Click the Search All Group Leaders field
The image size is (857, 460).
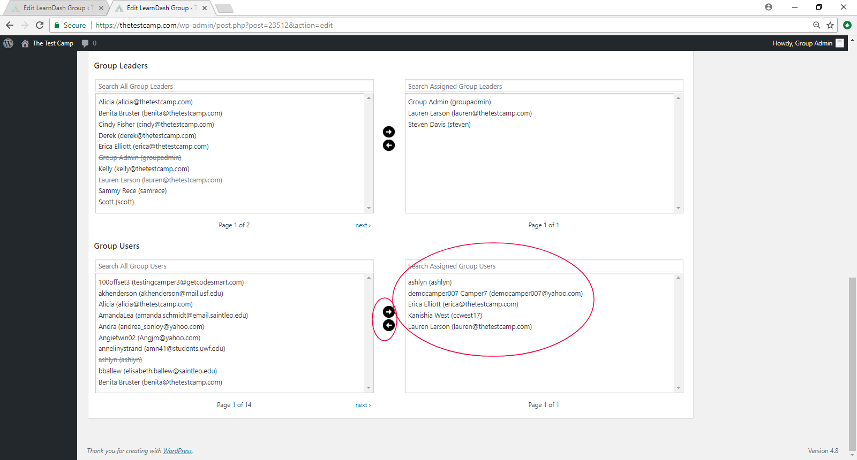coord(234,86)
